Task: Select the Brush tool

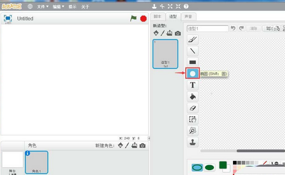Action: click(x=193, y=40)
